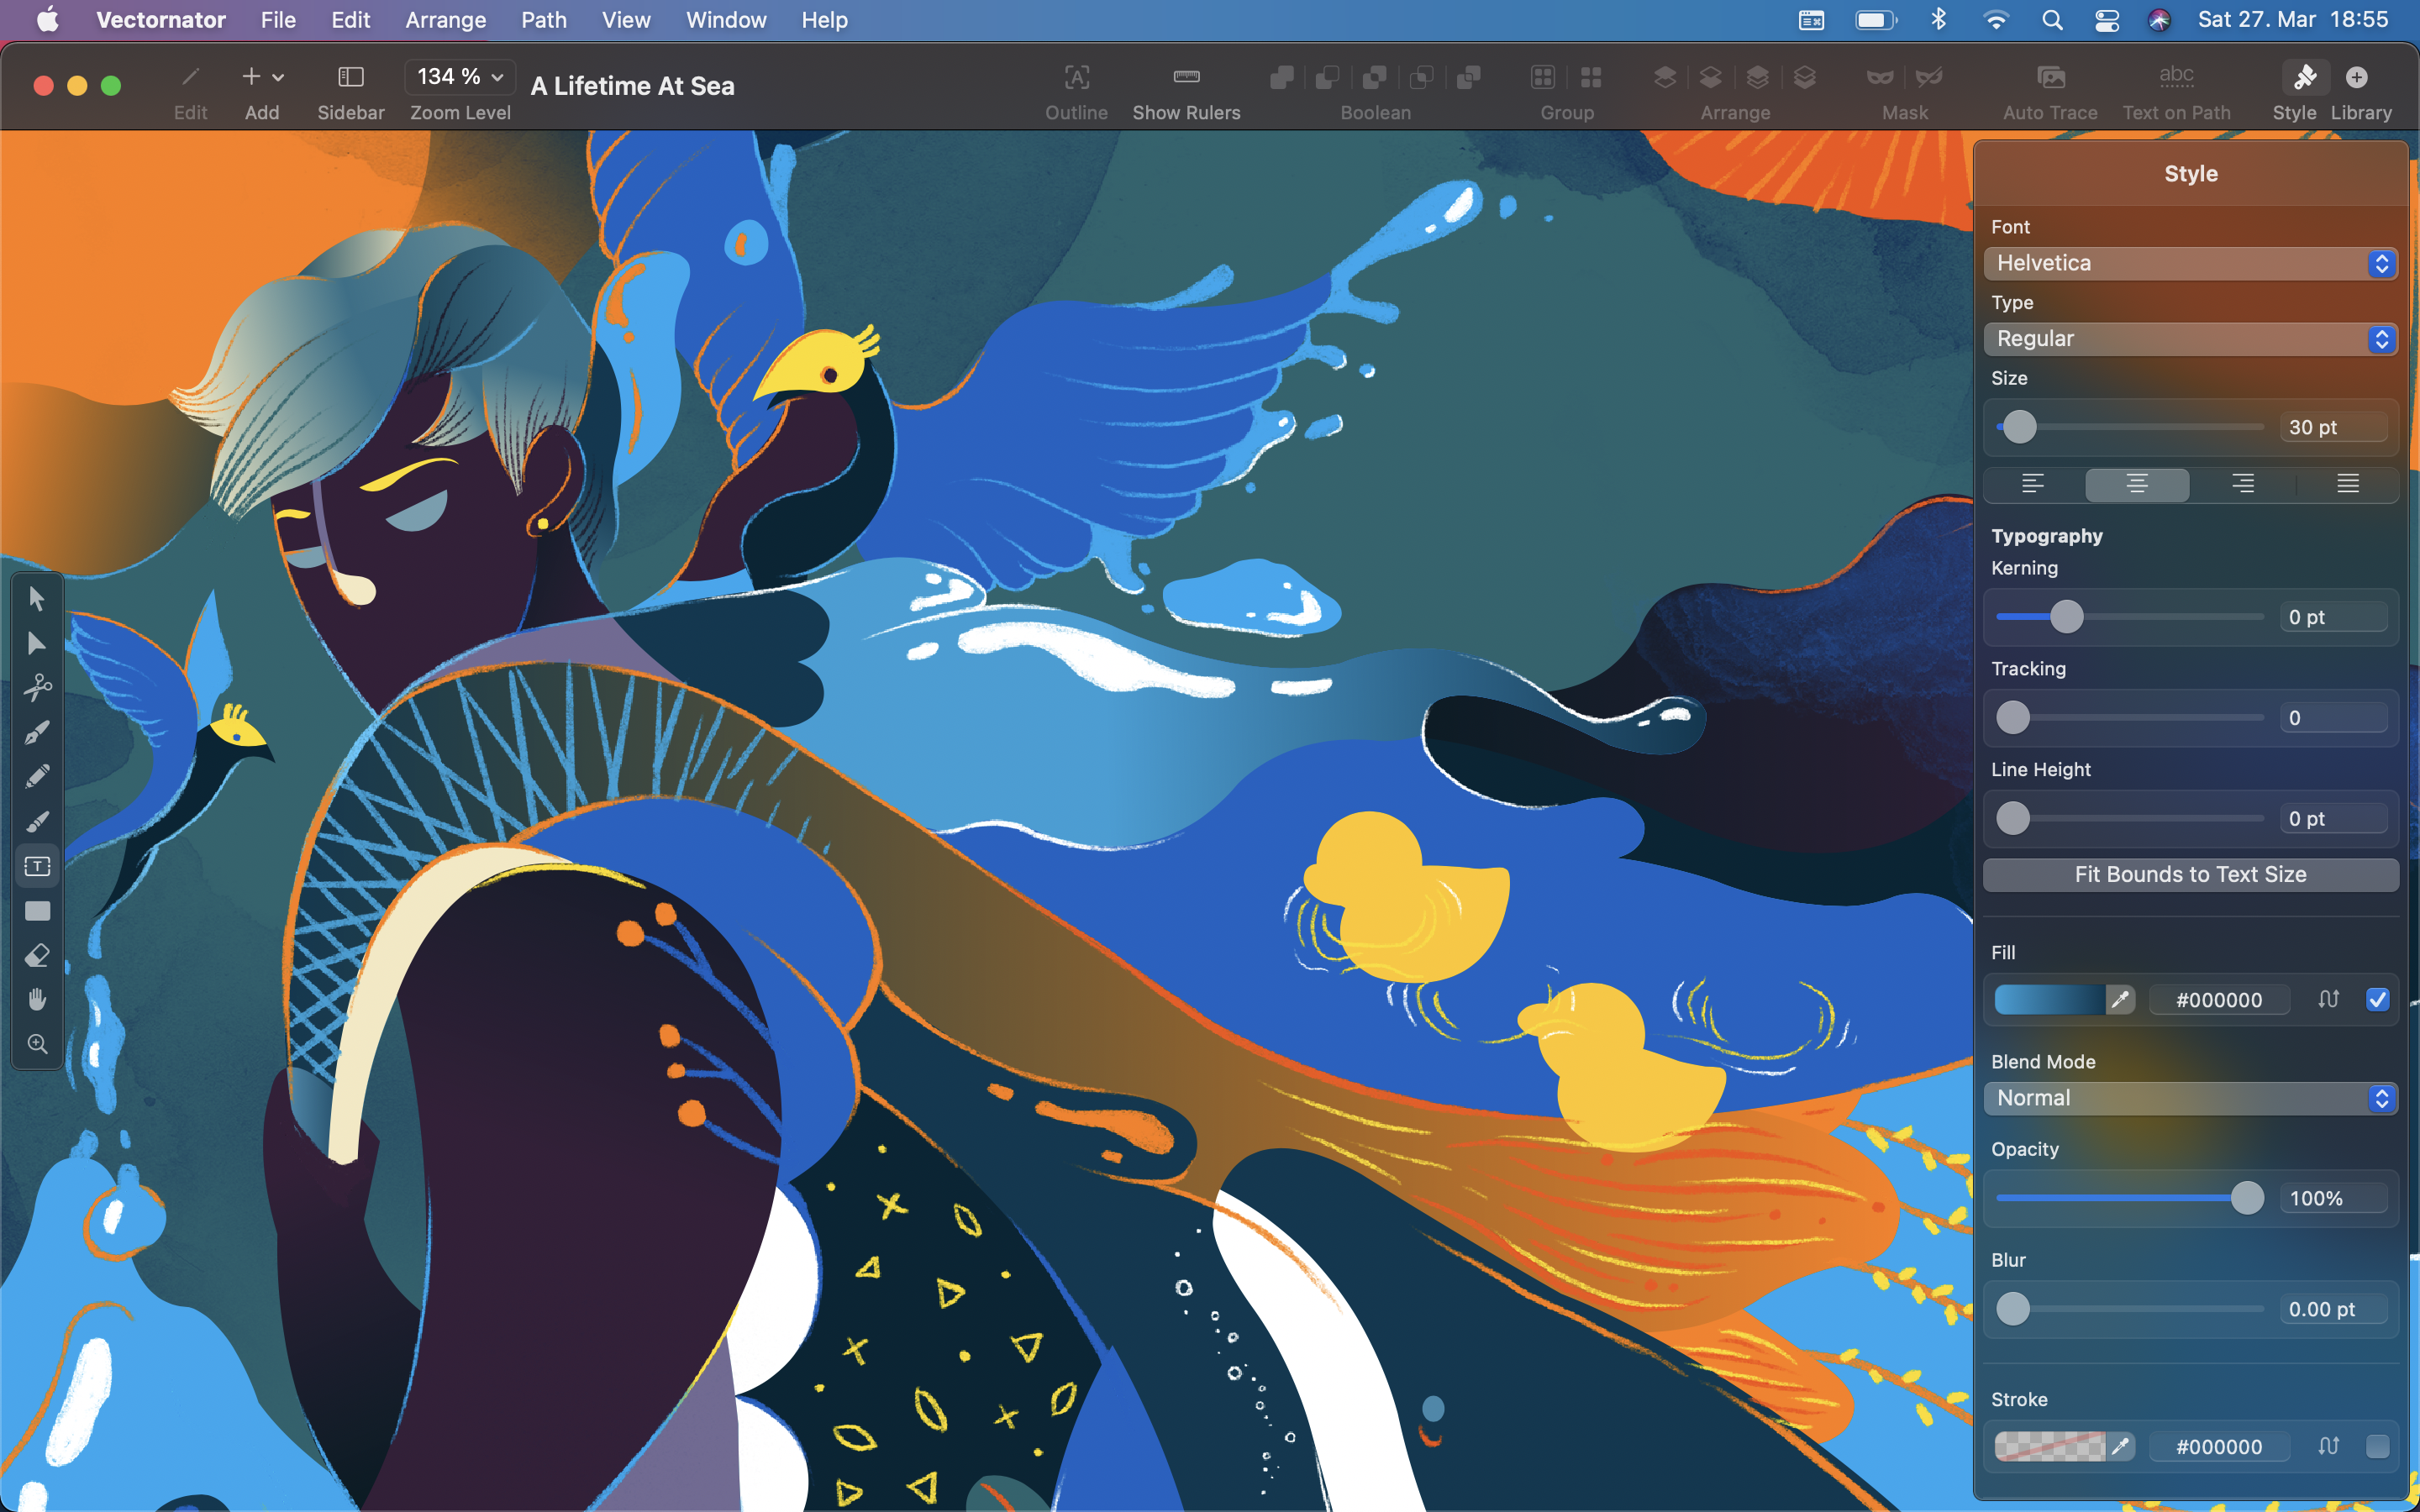2420x1512 pixels.
Task: Click the Text on Path icon
Action: tap(2176, 77)
